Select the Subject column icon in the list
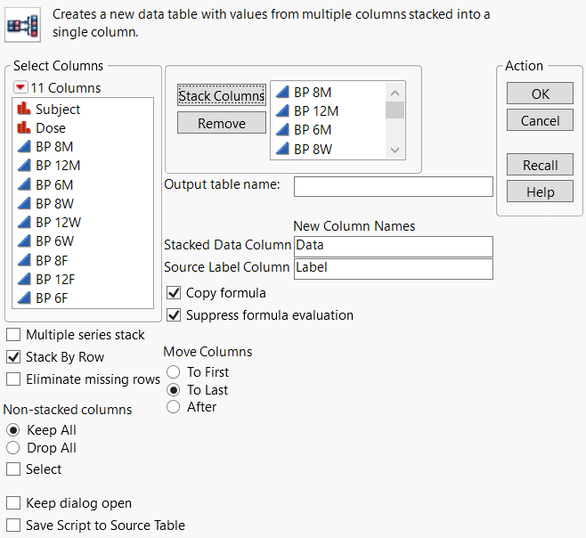The width and height of the screenshot is (586, 538). point(23,110)
